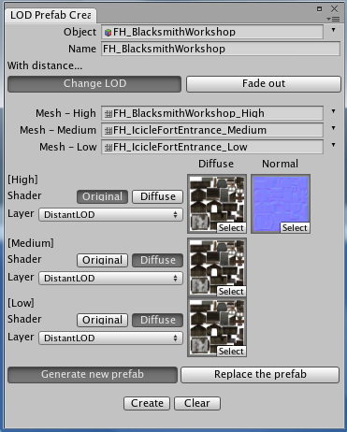The height and width of the screenshot is (432, 347).
Task: Open the panel options menu icon
Action: point(333,20)
